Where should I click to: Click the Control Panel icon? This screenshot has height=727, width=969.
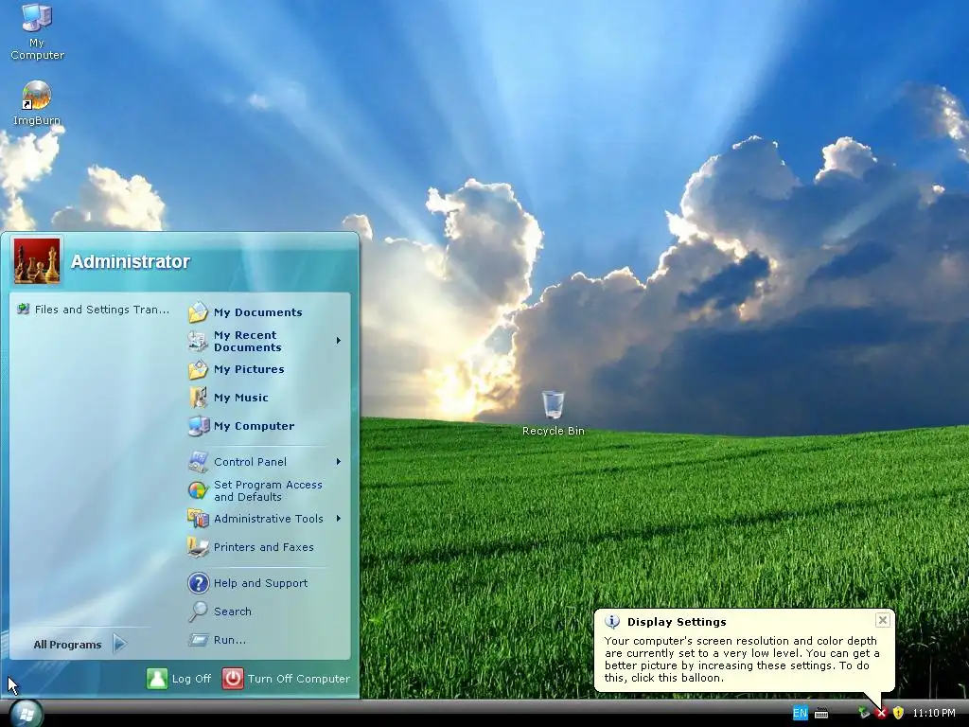click(199, 462)
